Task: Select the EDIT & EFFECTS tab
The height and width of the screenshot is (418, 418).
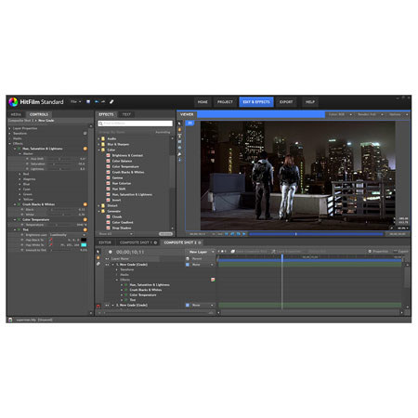Action: point(256,102)
